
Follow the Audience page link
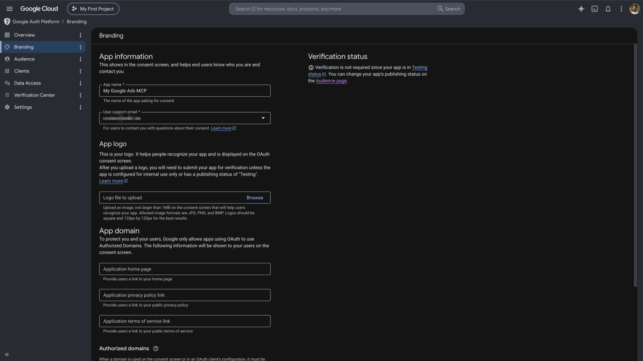click(331, 81)
